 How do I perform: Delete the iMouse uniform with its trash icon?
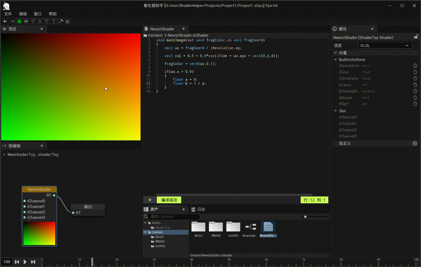point(415,98)
